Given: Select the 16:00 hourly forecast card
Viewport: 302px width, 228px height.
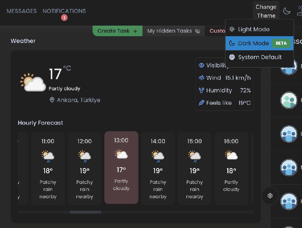Looking at the screenshot, I should pos(231,168).
